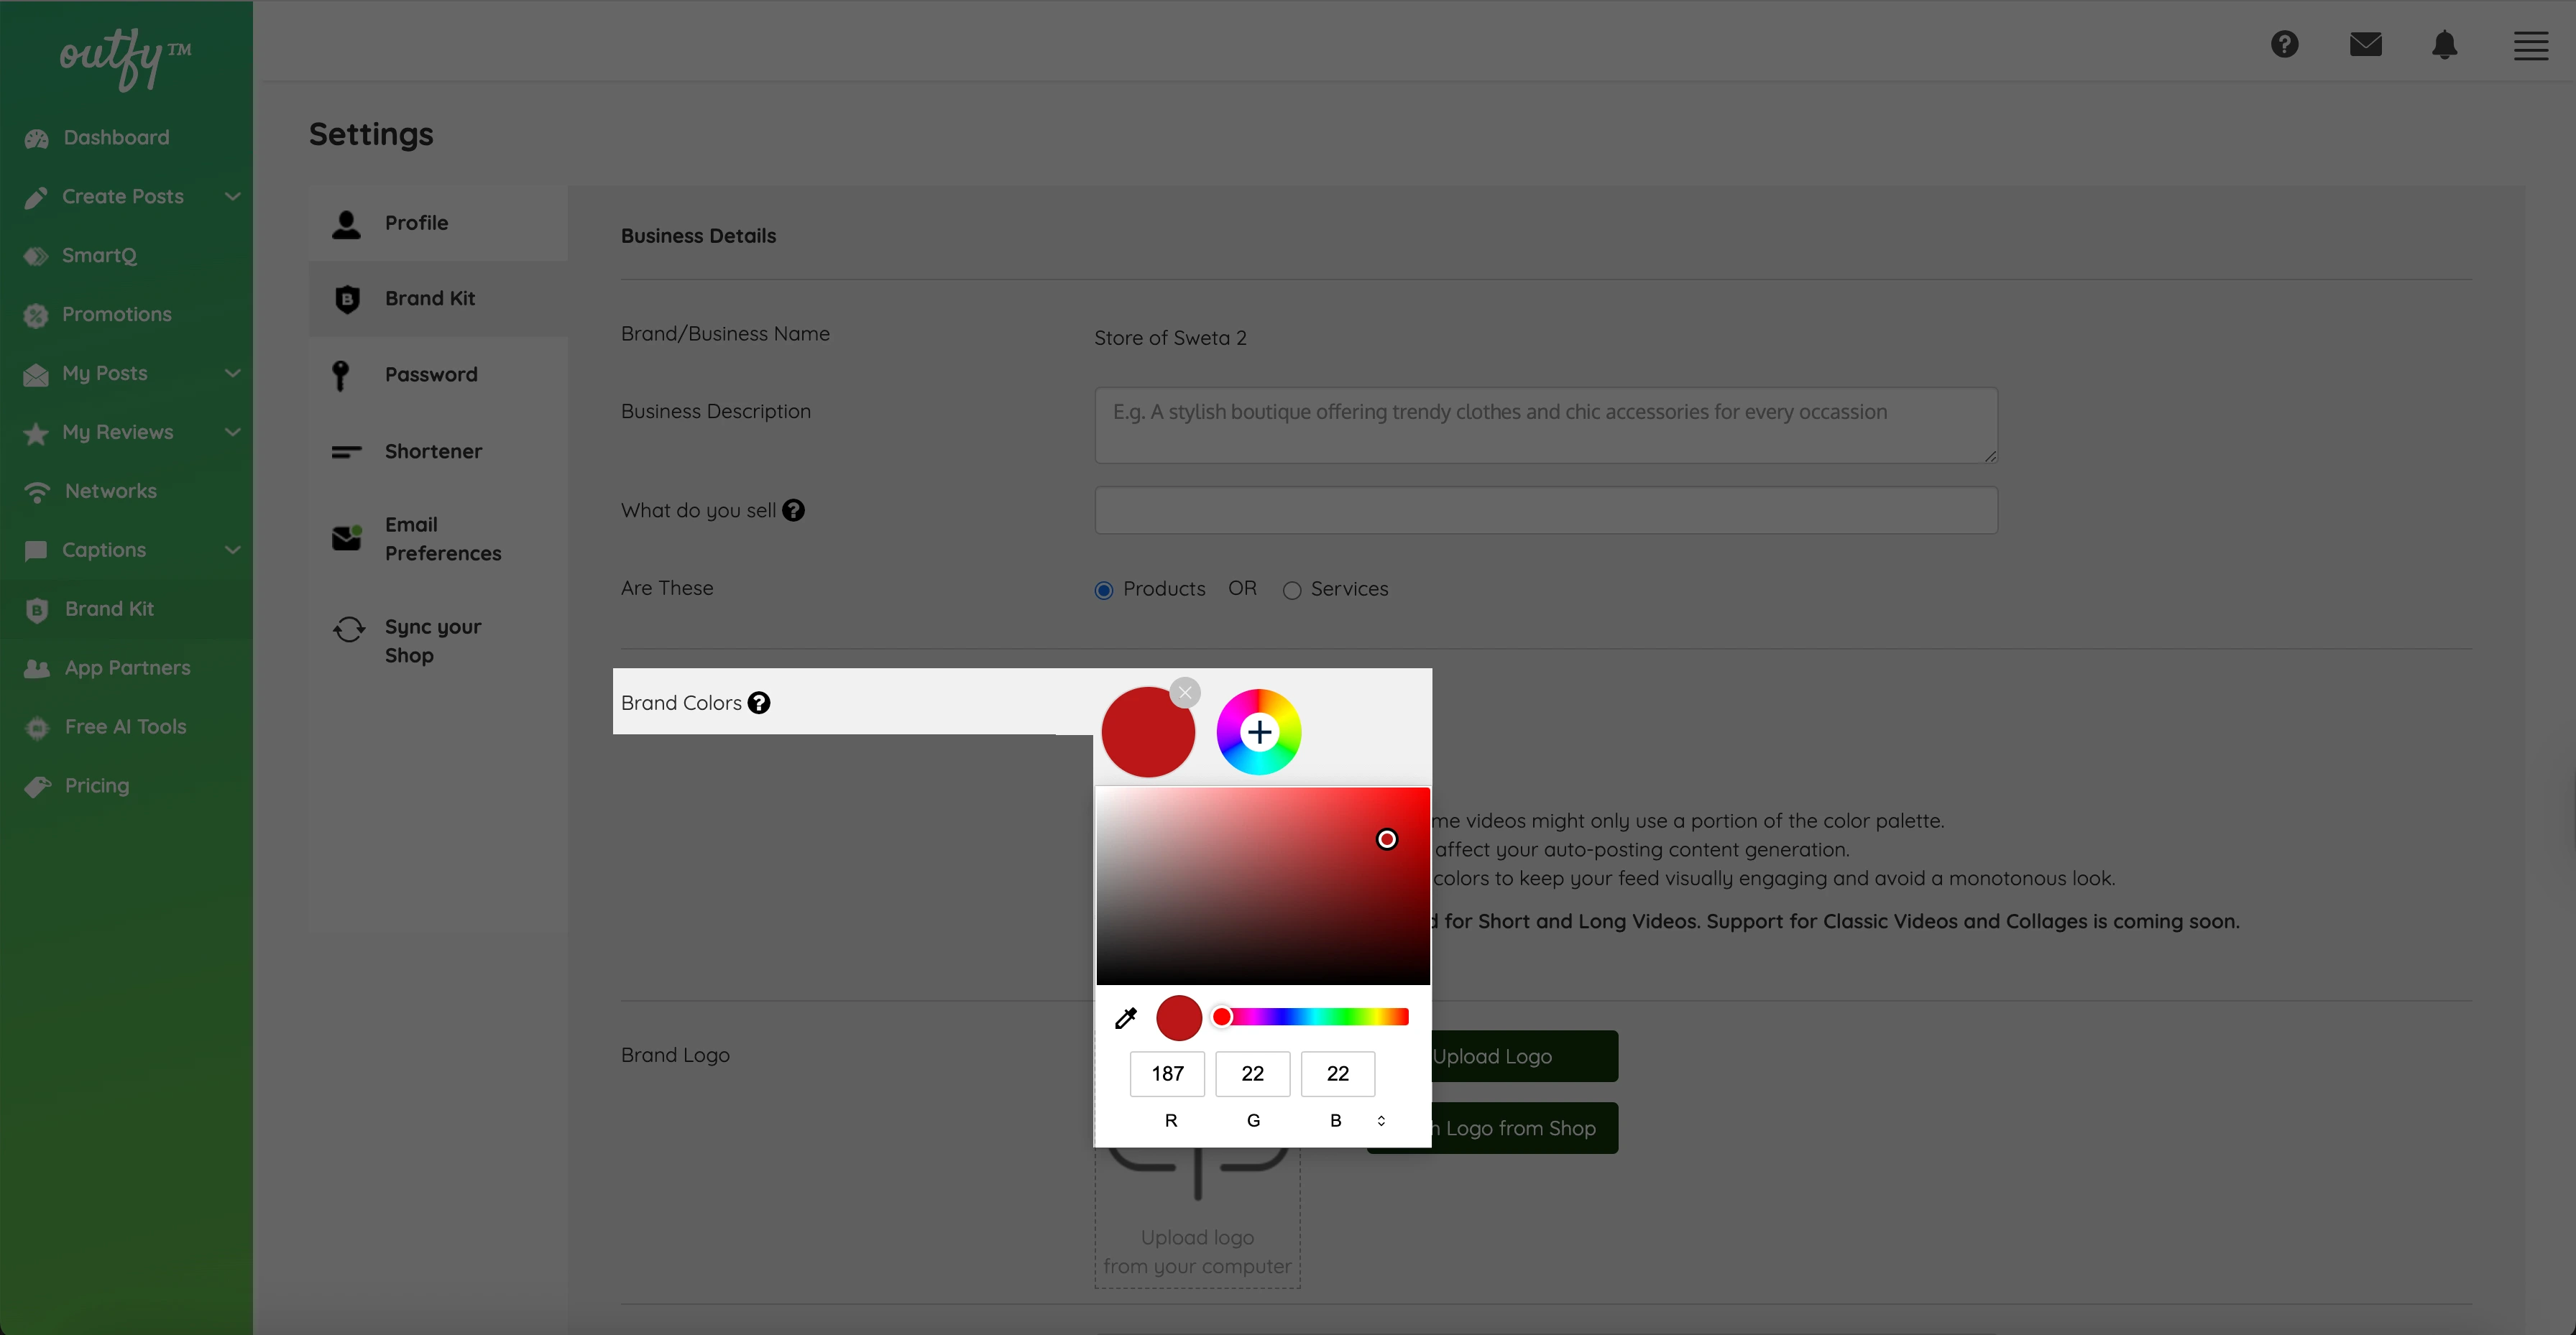Image resolution: width=2576 pixels, height=1335 pixels.
Task: Select the Products radio button
Action: tap(1104, 590)
